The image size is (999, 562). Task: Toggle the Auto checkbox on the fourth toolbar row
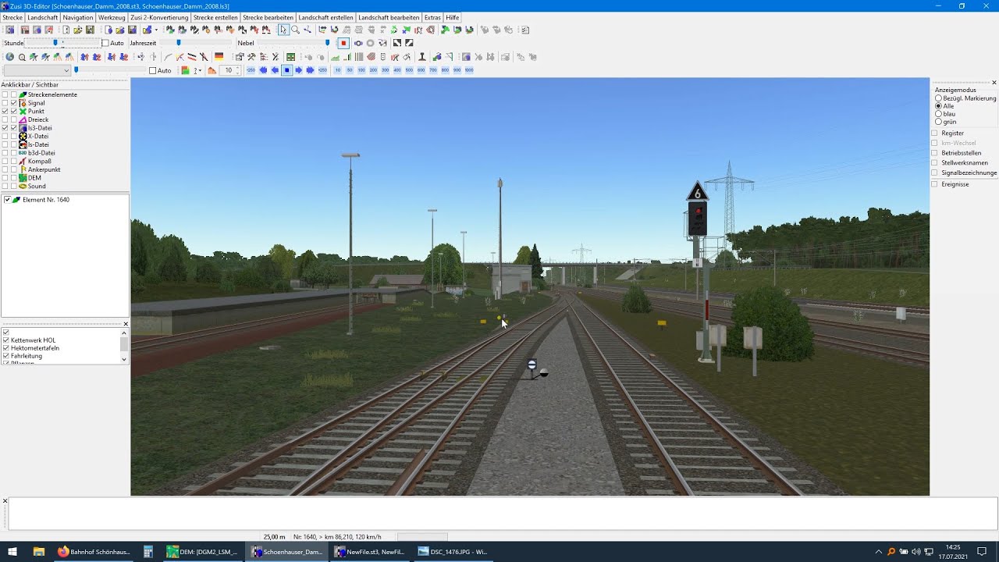(x=153, y=70)
